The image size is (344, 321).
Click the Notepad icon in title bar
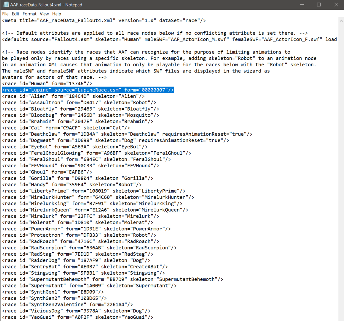6,4
